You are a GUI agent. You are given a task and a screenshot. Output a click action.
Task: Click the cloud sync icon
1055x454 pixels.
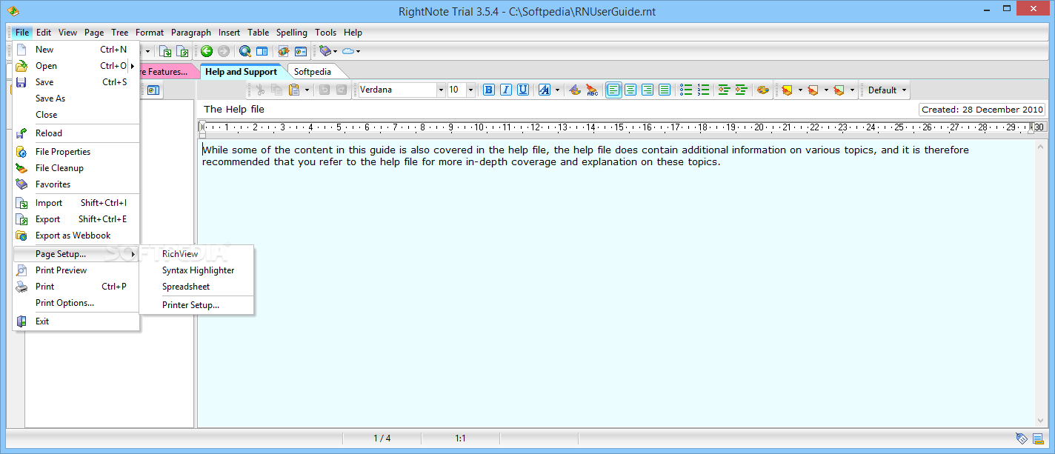(x=348, y=51)
